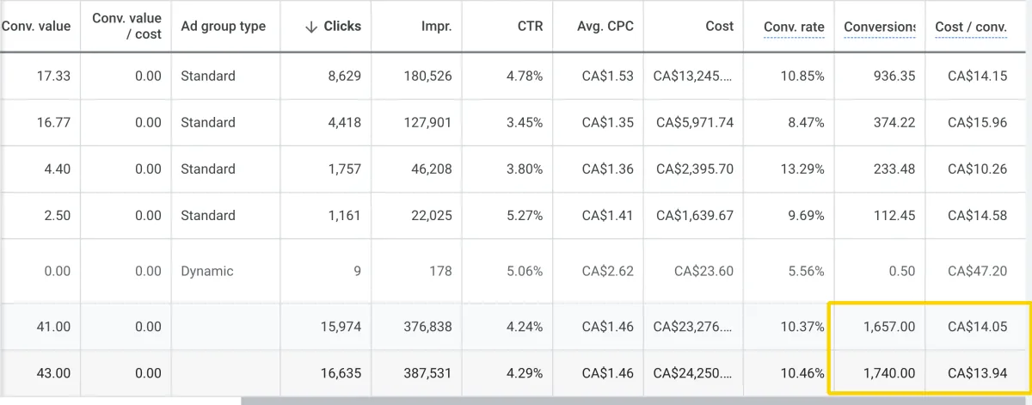Screen dimensions: 1032x405
Task: Sort table by Cost column
Action: click(719, 27)
